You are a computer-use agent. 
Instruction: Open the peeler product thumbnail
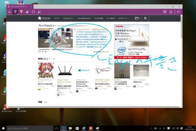pos(103,70)
